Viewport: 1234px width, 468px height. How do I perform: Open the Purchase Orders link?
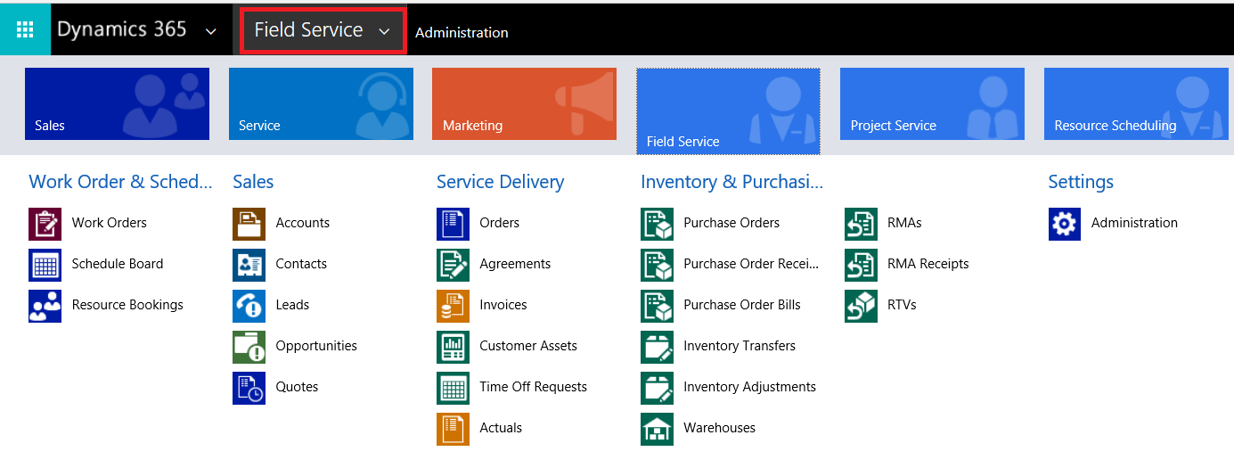click(x=731, y=223)
